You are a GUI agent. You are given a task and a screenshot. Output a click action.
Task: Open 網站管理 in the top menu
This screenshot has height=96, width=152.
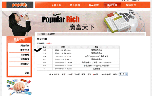point(131,5)
